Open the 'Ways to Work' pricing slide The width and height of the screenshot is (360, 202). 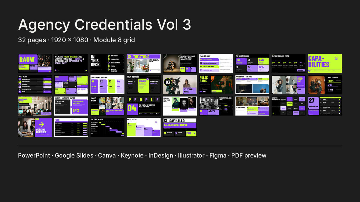click(x=143, y=85)
